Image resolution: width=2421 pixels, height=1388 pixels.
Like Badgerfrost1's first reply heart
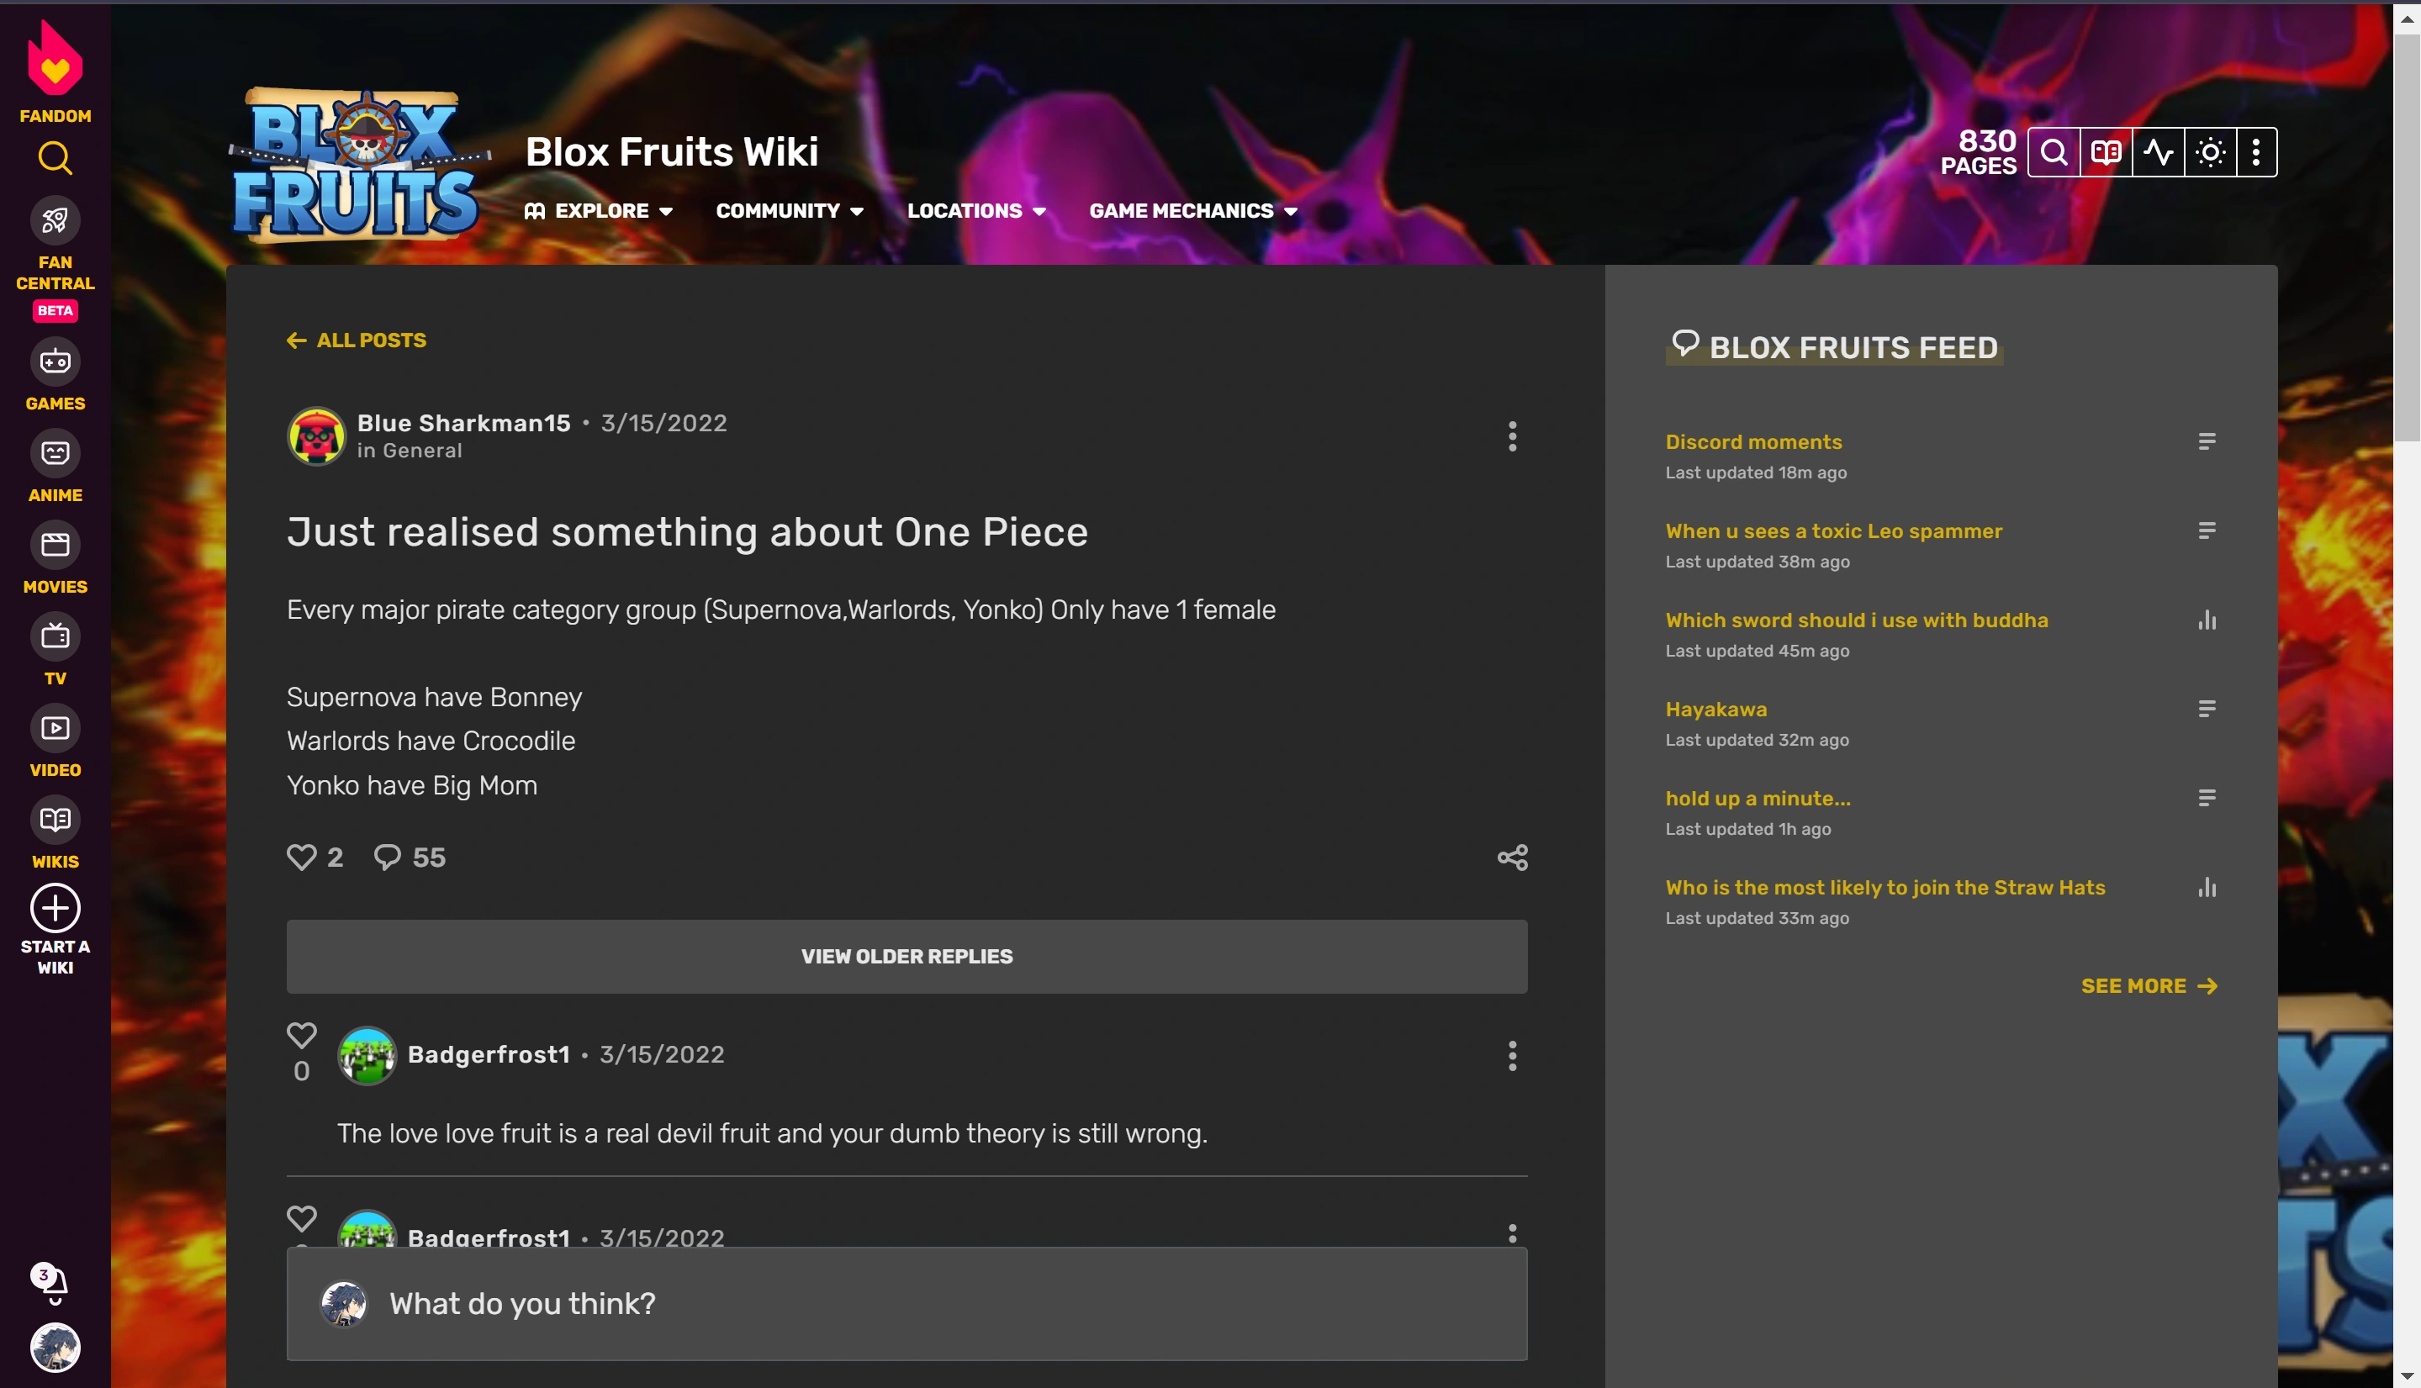(301, 1035)
